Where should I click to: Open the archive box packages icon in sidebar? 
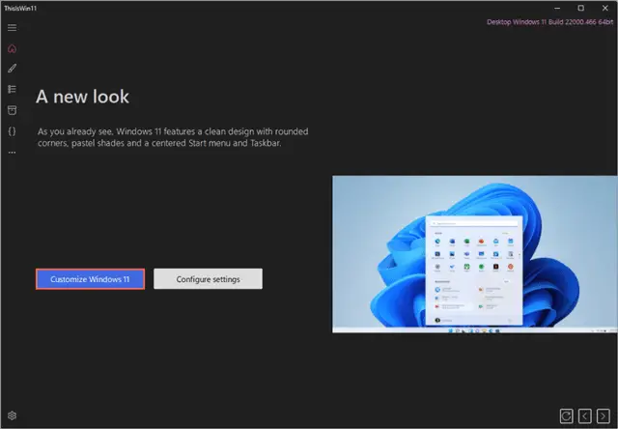(x=12, y=110)
